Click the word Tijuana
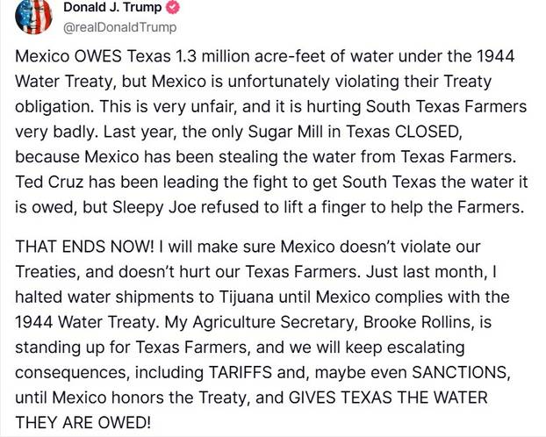 [247, 297]
